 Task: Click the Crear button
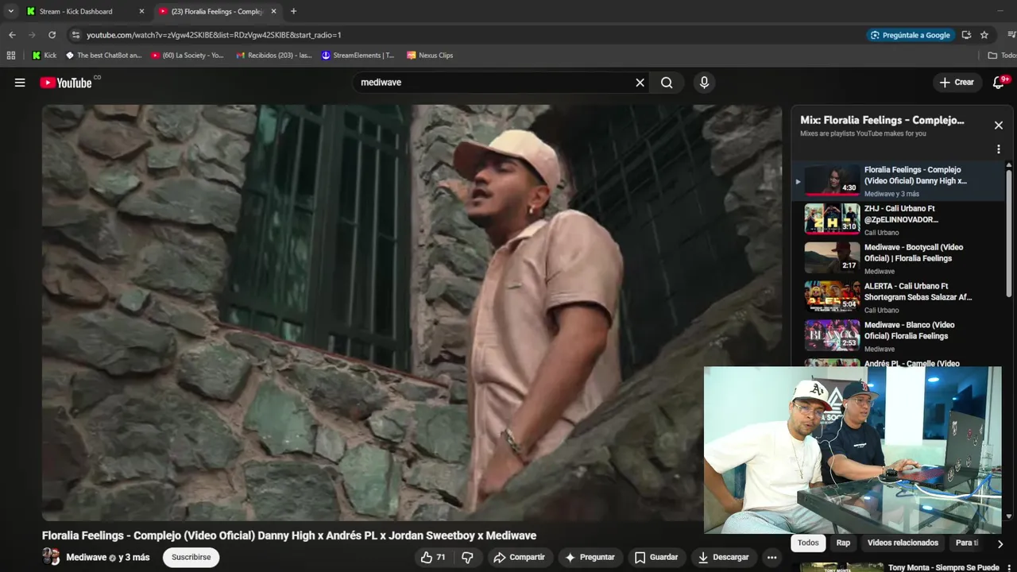957,83
